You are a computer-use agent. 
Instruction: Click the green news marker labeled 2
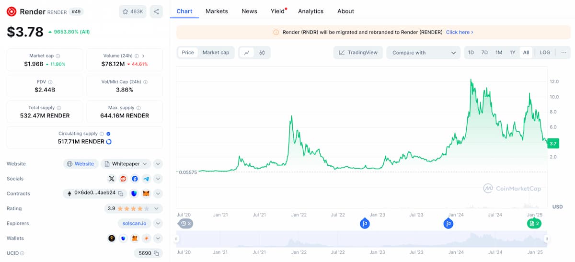[x=534, y=223]
